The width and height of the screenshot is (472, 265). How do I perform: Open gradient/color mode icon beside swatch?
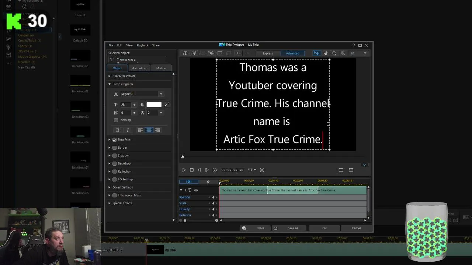[142, 105]
